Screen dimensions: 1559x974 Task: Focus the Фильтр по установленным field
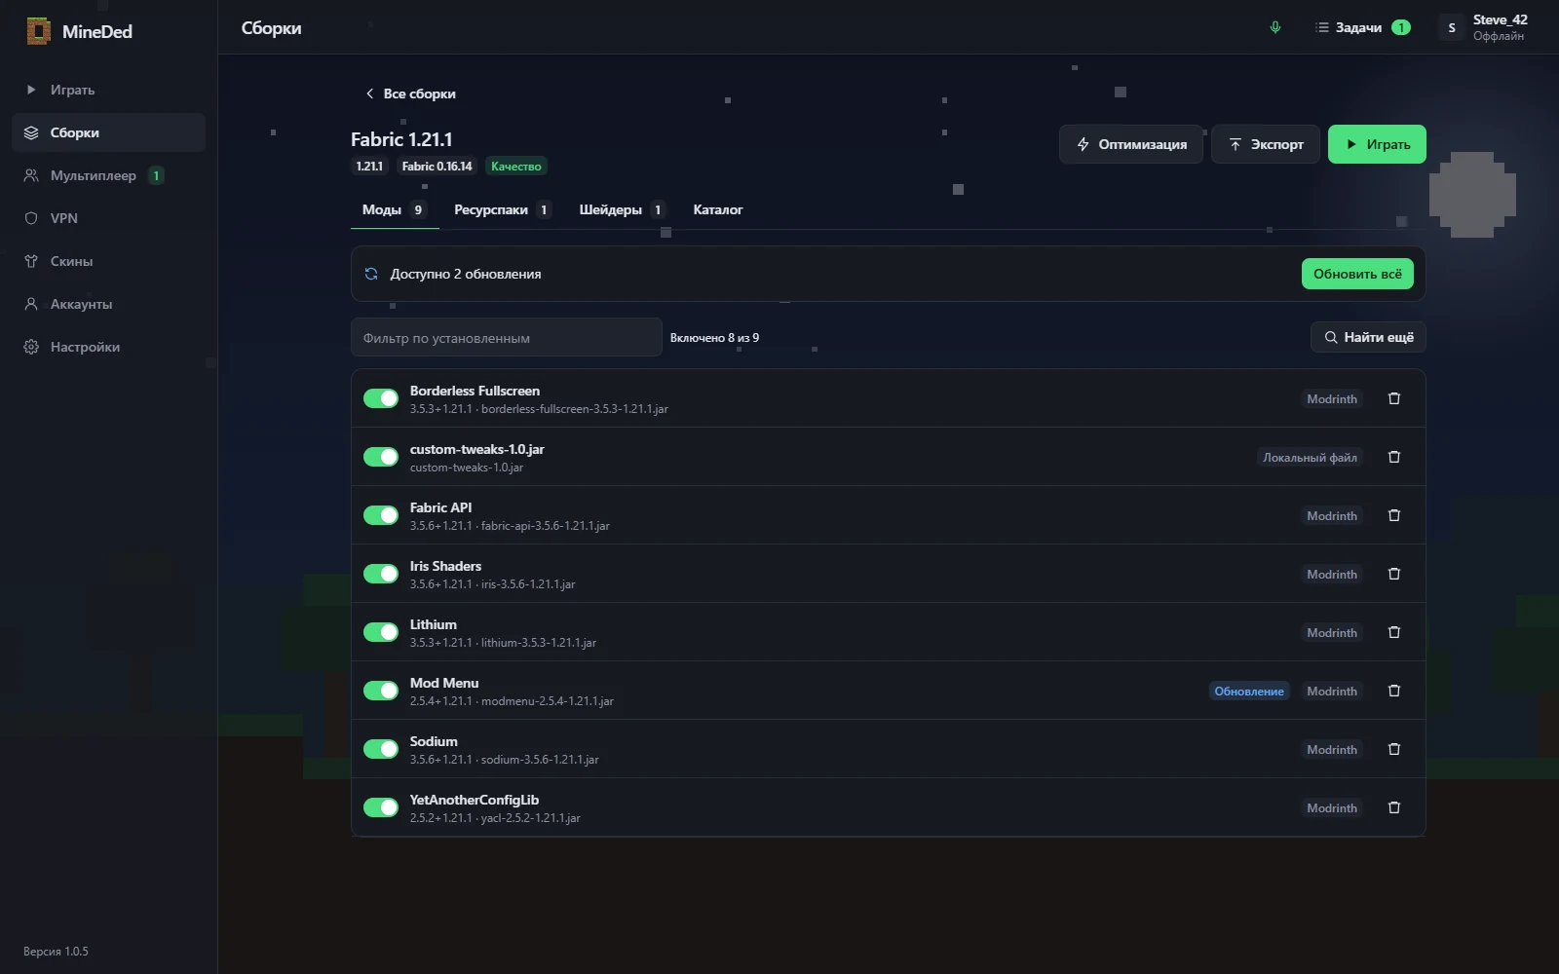pos(507,337)
